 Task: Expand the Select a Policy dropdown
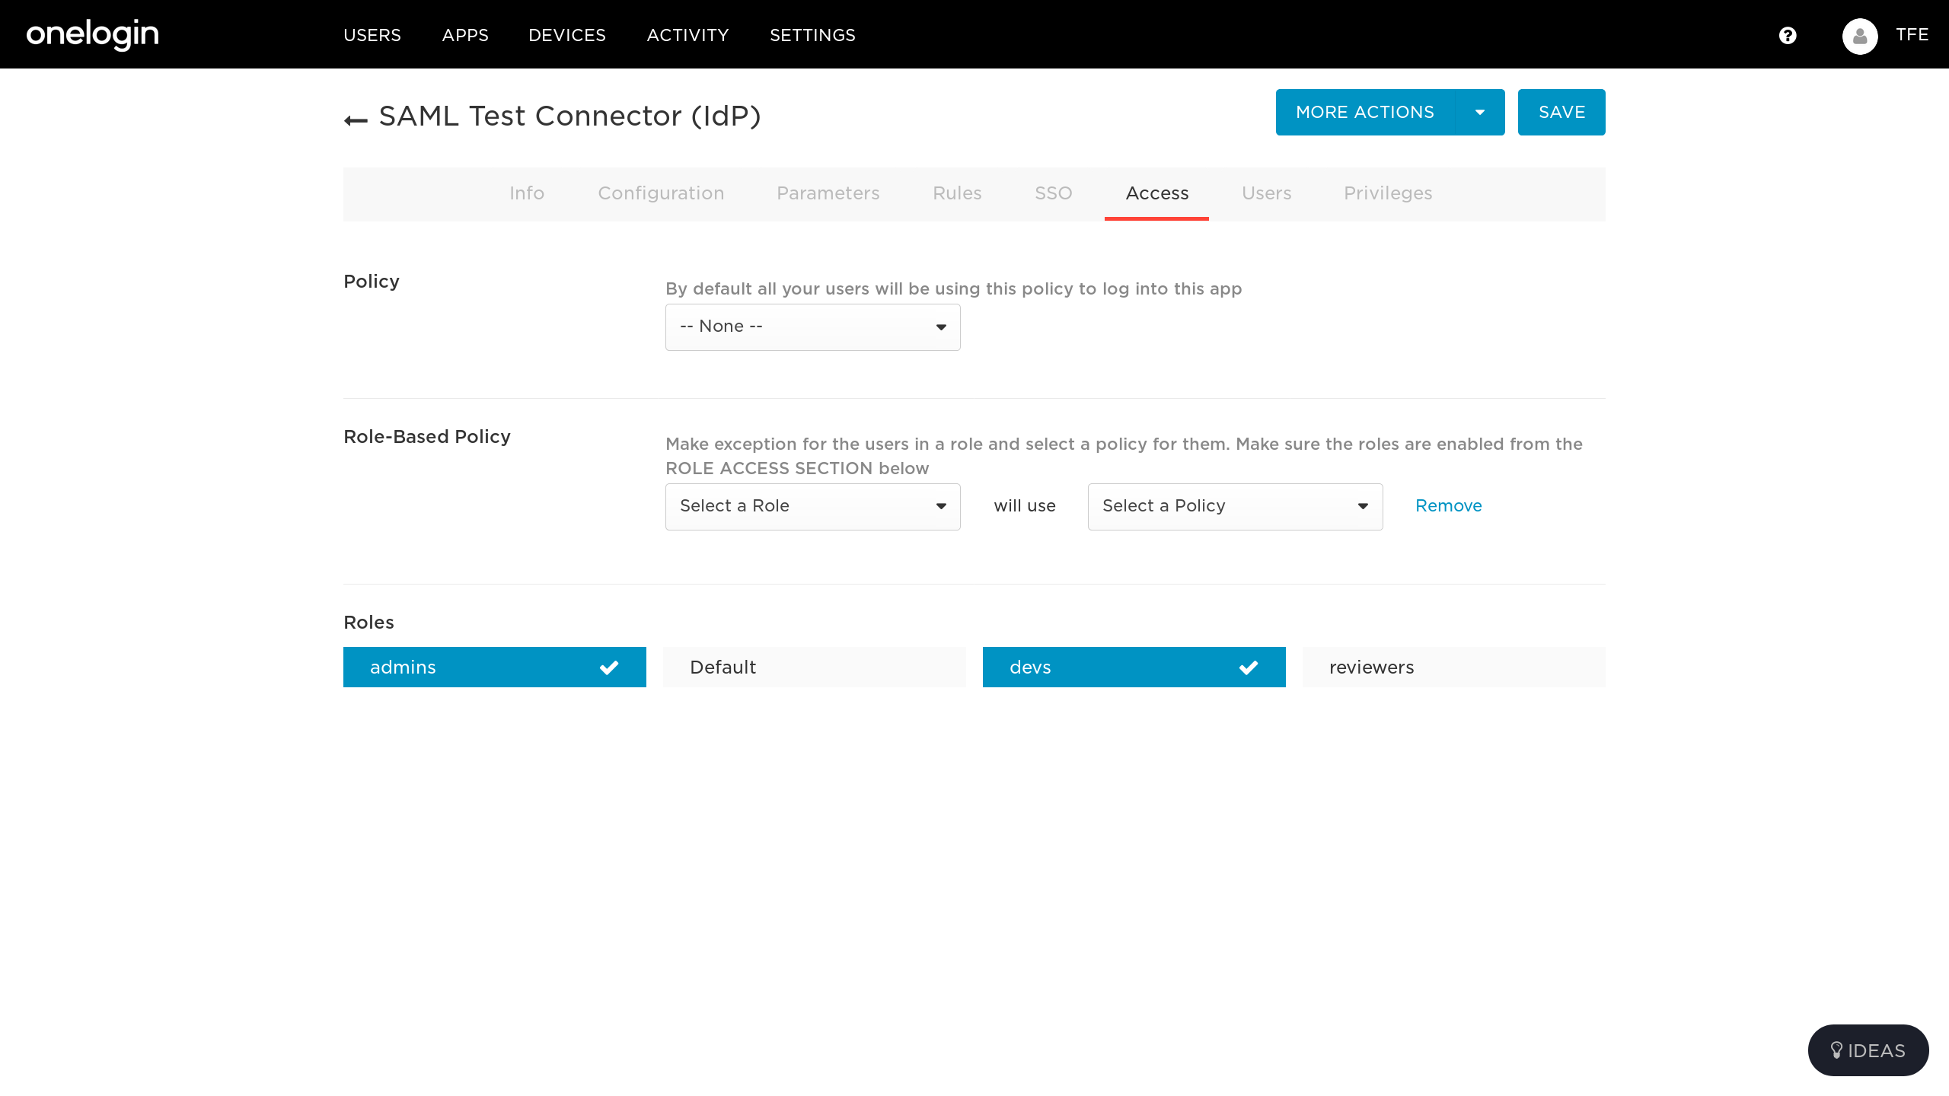1235,507
